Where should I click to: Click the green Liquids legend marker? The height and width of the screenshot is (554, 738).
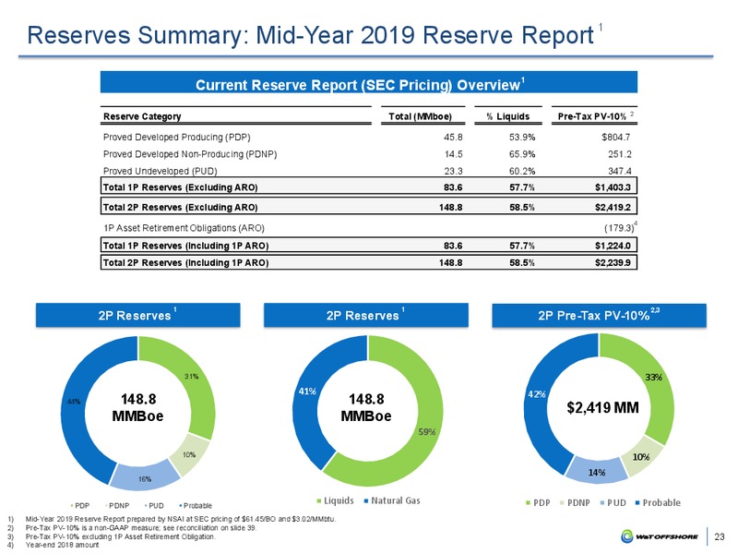click(318, 500)
